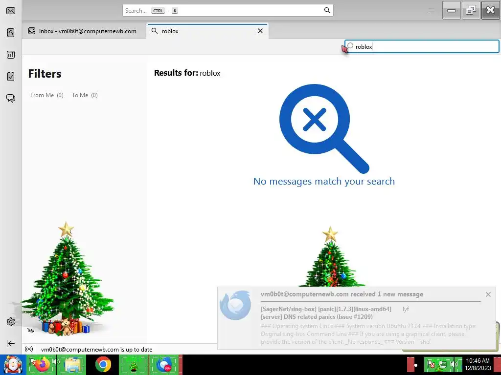Open the Santa Start button
Screen dimensions: 501x375
coord(12,364)
